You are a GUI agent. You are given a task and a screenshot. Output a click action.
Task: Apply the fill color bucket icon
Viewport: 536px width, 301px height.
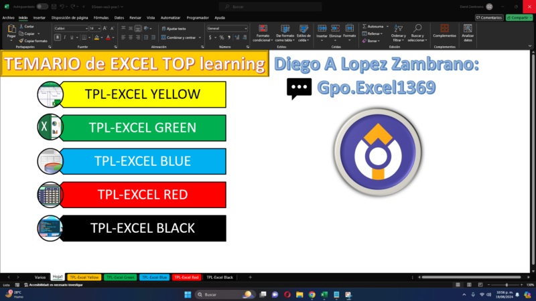coord(96,37)
